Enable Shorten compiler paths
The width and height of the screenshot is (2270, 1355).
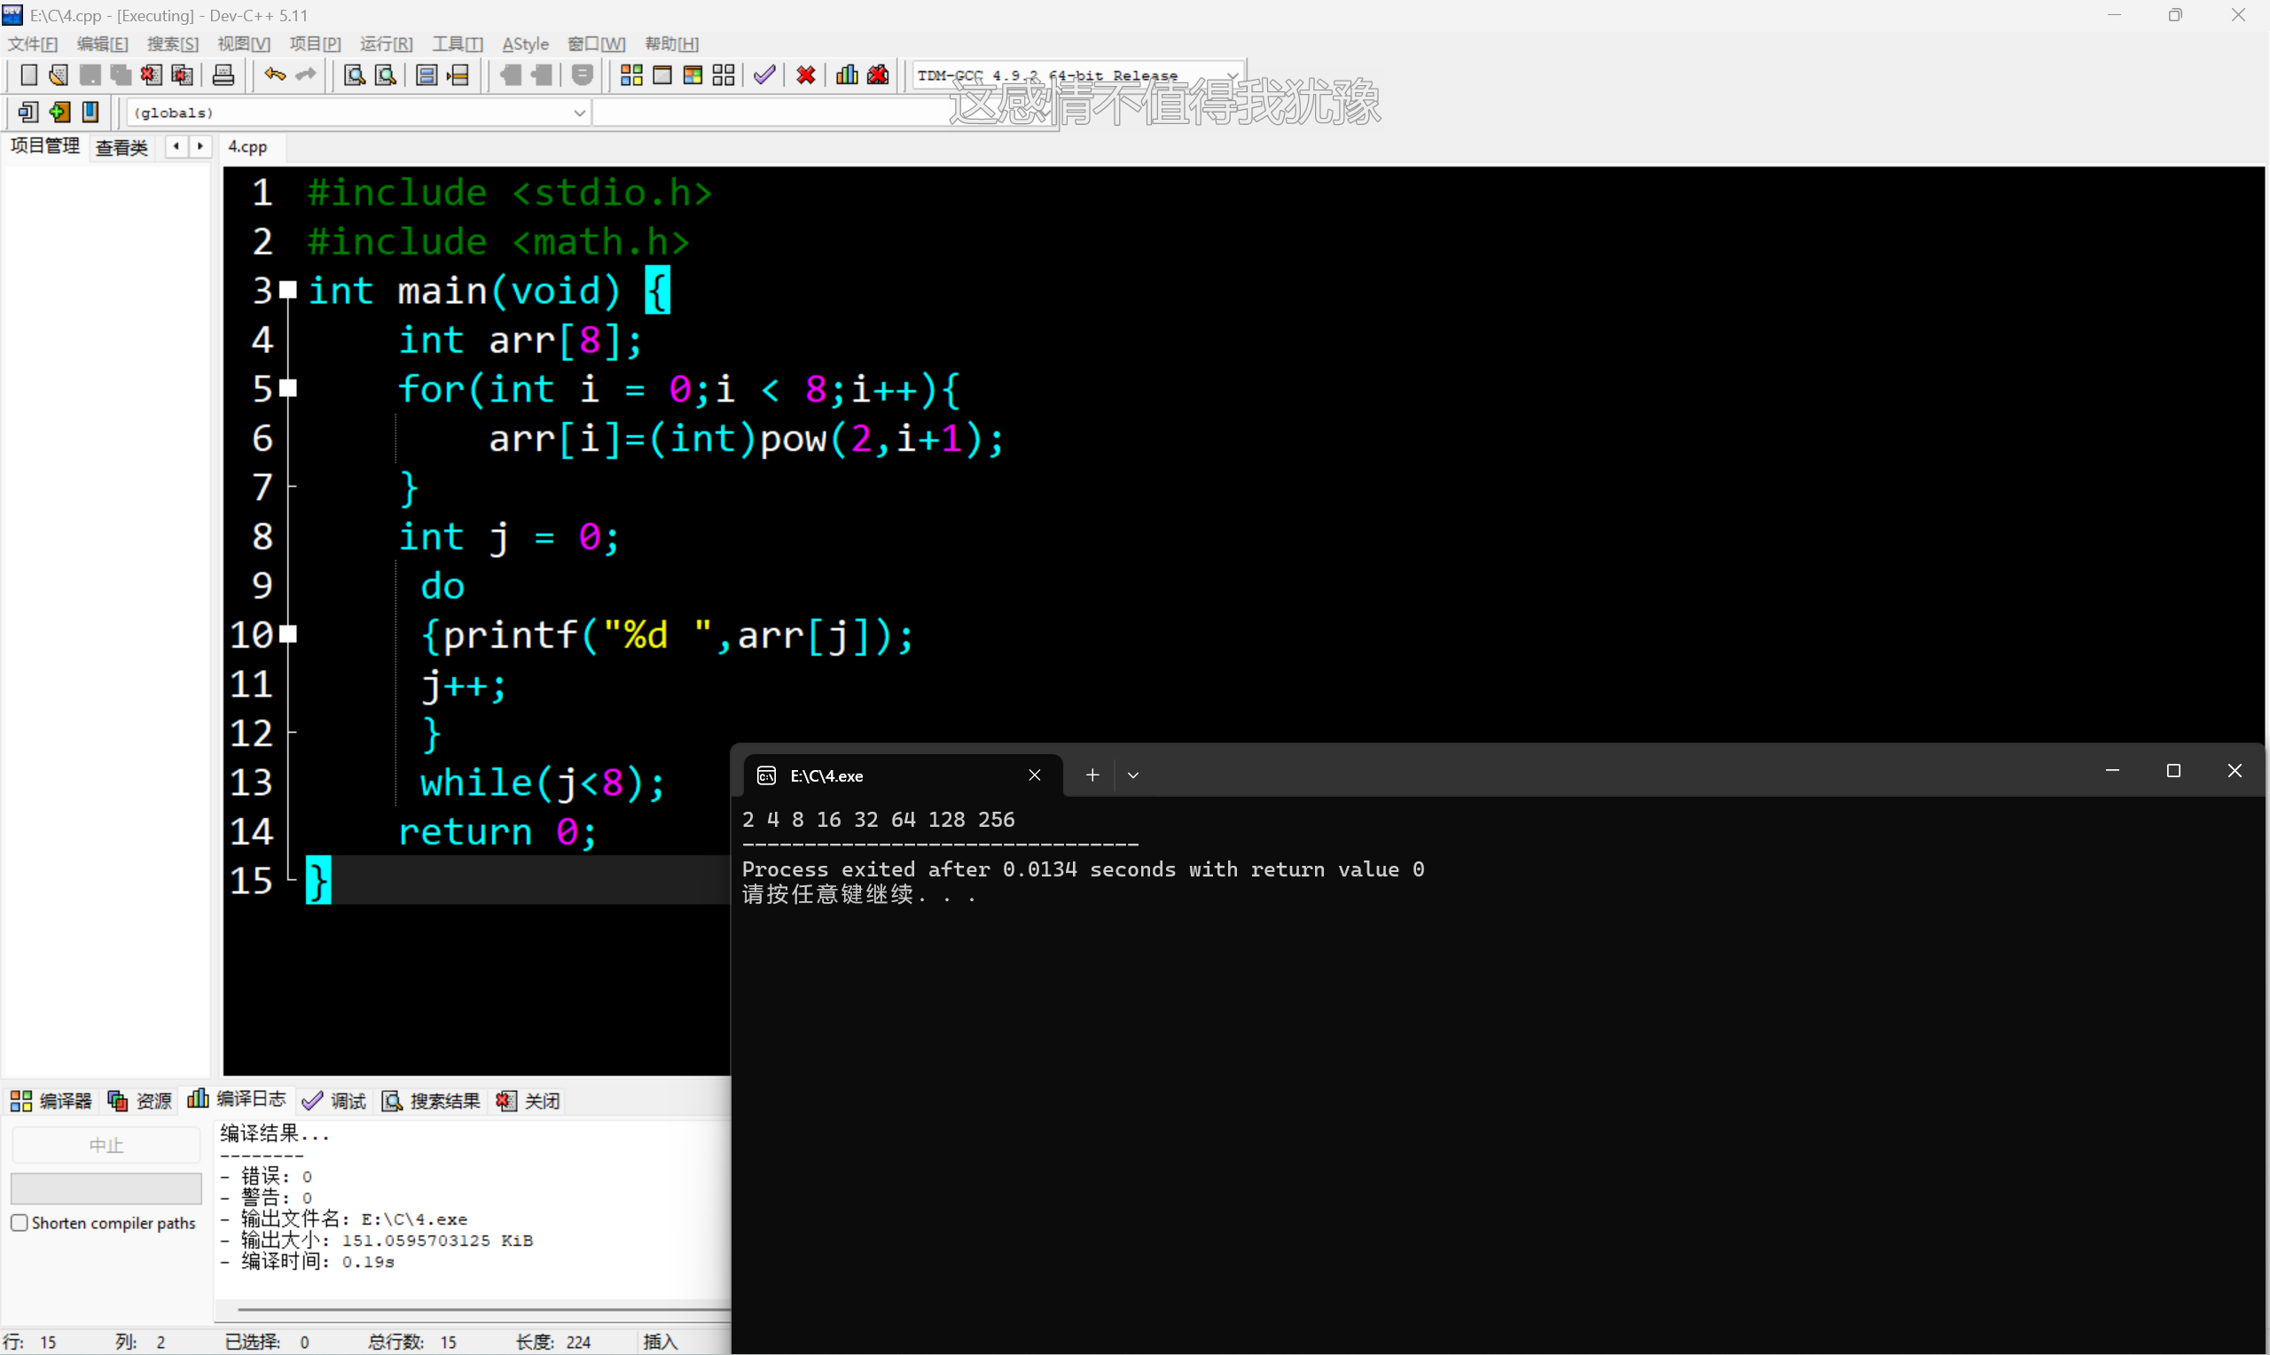click(20, 1222)
